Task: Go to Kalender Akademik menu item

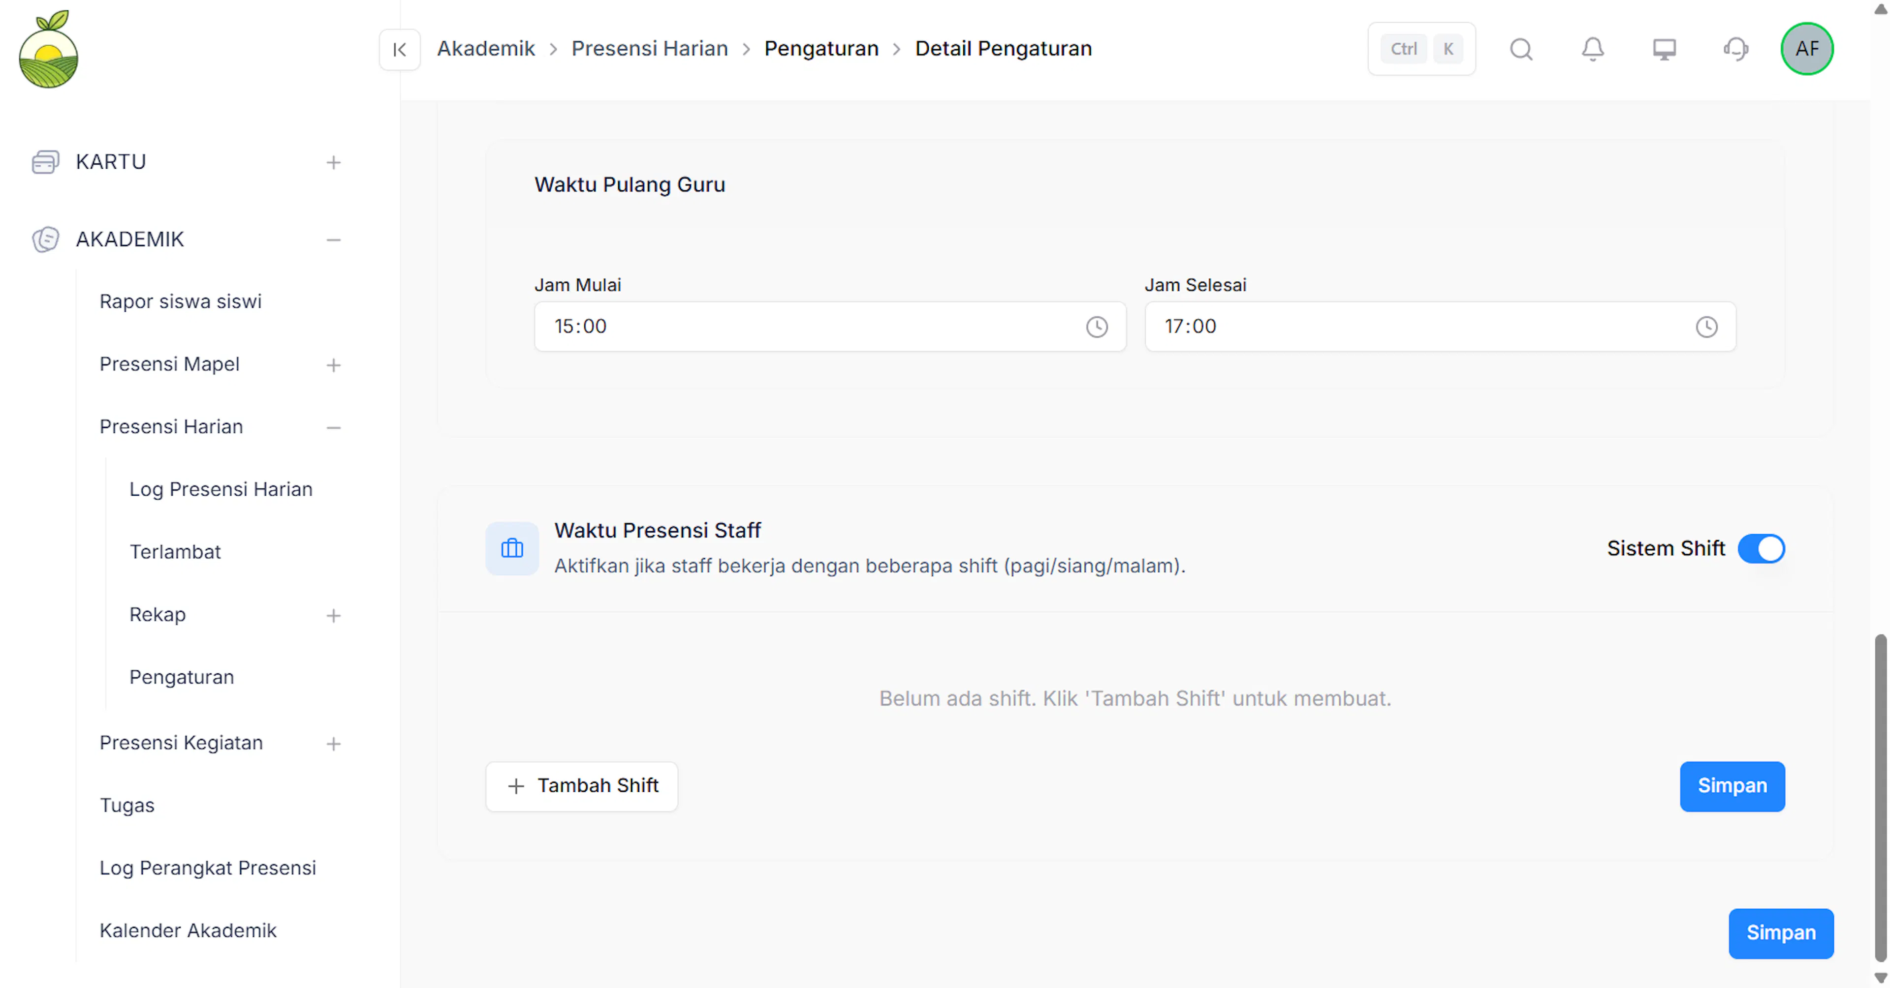Action: 188,930
